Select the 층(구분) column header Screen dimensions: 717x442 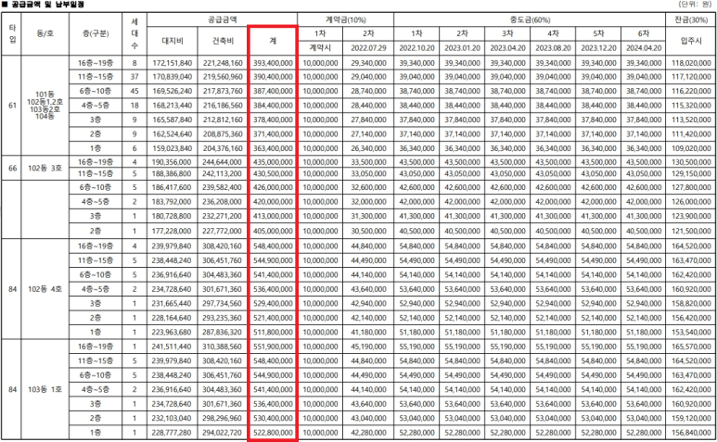(x=96, y=33)
